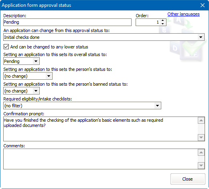Image resolution: width=209 pixels, height=189 pixels.
Task: Open the person's status '(no change)' dropdown
Action: 49,76
